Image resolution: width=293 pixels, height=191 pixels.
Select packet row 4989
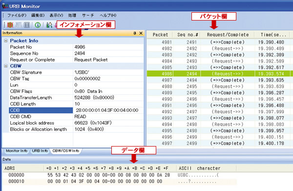(220, 93)
